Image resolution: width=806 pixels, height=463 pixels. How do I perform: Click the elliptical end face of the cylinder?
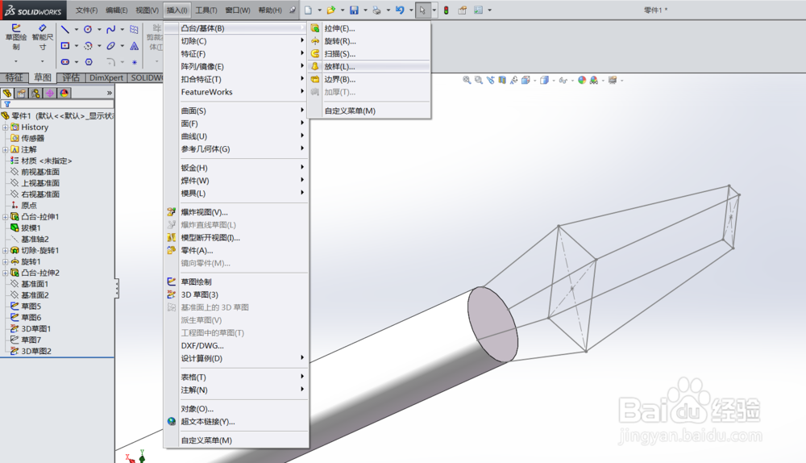point(492,324)
